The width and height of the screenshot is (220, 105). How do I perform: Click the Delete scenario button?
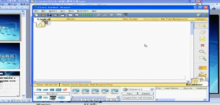pyautogui.click(x=146, y=94)
